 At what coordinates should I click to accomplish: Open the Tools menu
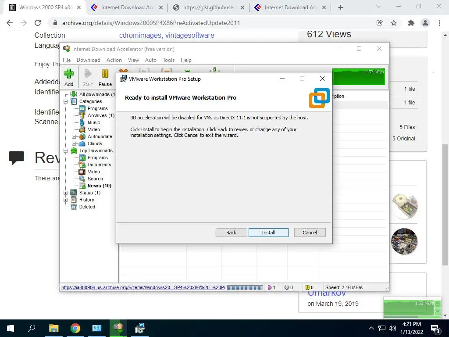(x=169, y=60)
